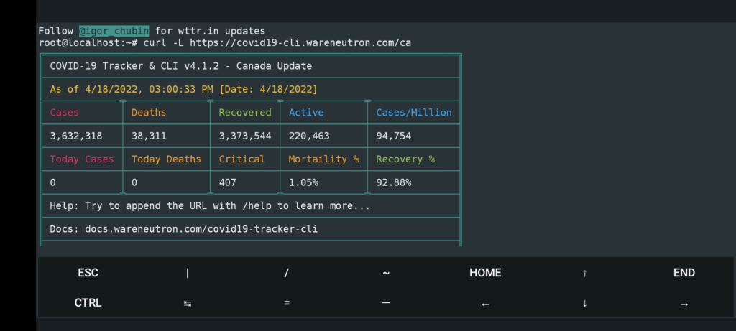
Task: Tap the equals sign key
Action: [286, 303]
